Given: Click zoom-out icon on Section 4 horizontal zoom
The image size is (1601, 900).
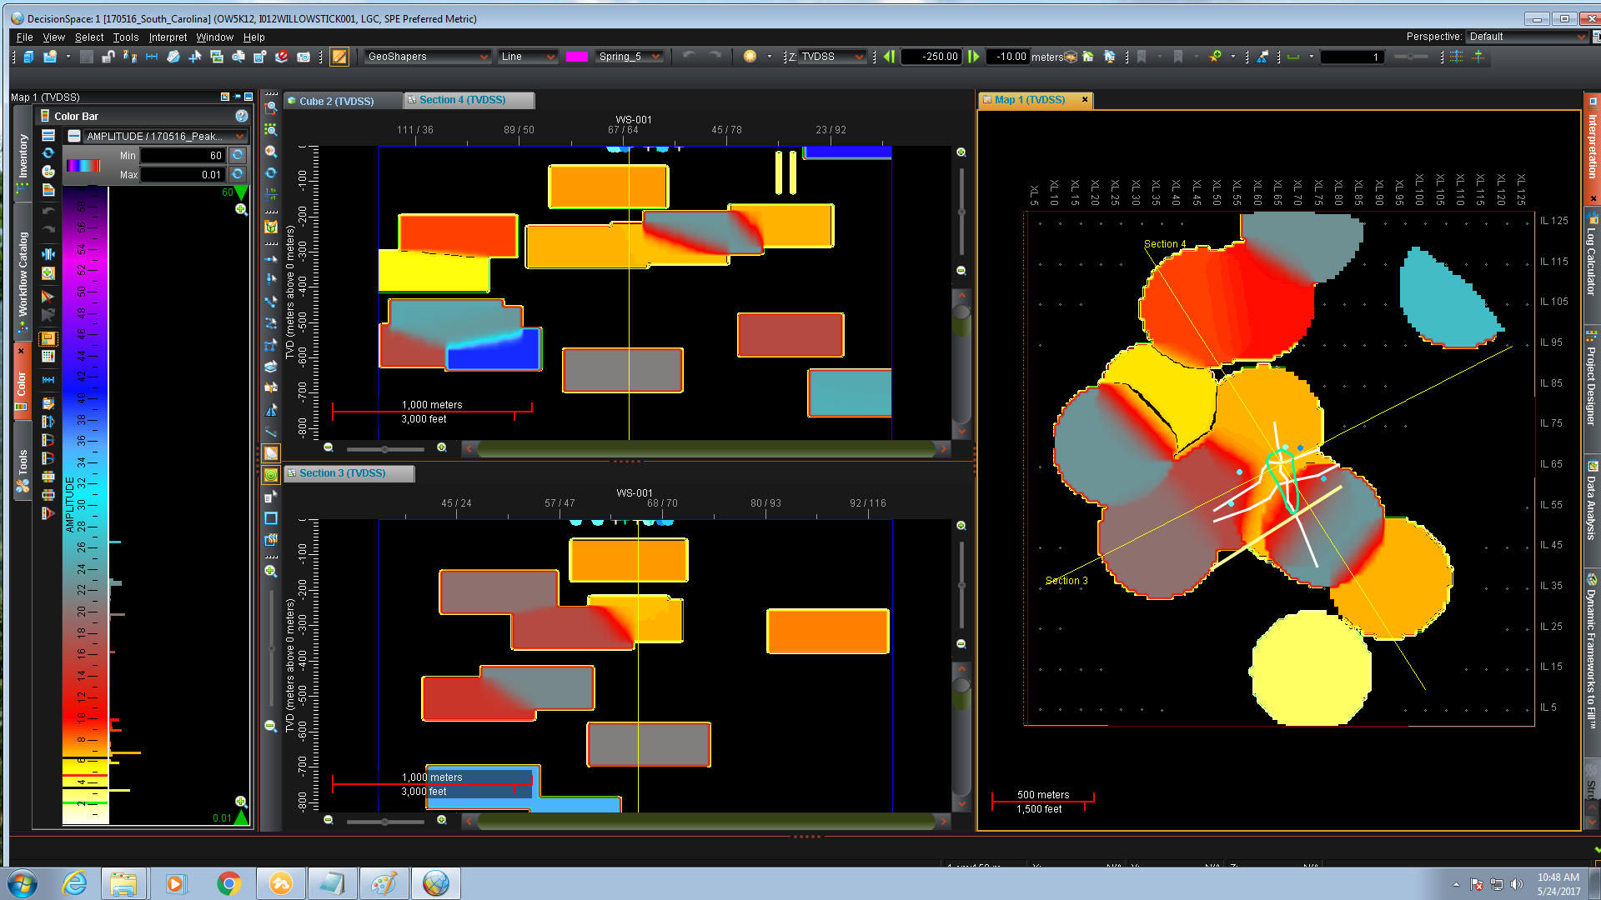Looking at the screenshot, I should 329,448.
